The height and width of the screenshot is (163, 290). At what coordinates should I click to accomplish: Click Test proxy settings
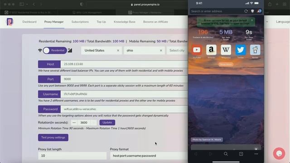(x=53, y=138)
